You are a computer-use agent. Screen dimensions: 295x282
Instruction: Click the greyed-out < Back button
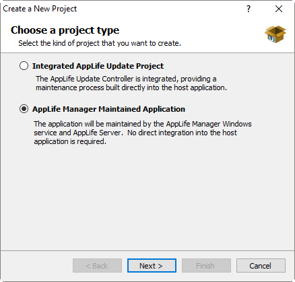click(x=97, y=266)
